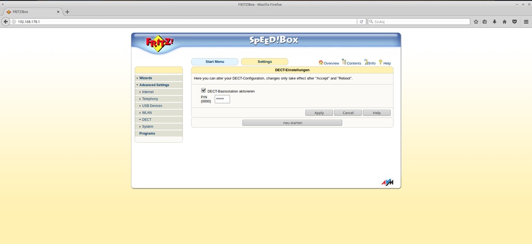Click the Help key icon

[380, 62]
